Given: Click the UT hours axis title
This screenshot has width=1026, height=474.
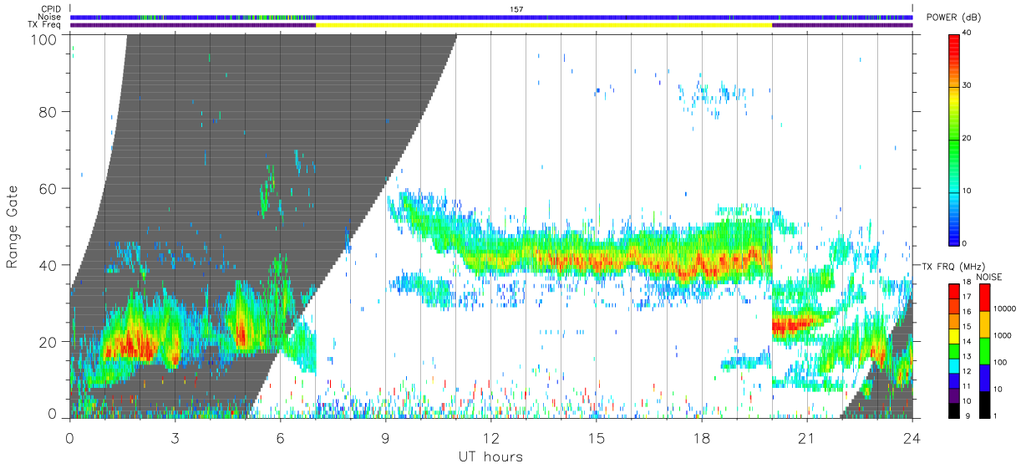Looking at the screenshot, I should tap(490, 456).
